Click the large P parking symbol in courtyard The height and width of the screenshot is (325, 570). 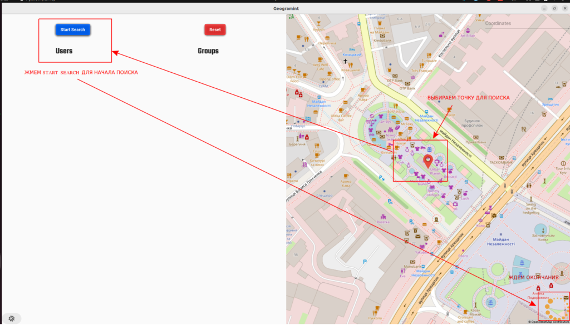pyautogui.click(x=365, y=262)
